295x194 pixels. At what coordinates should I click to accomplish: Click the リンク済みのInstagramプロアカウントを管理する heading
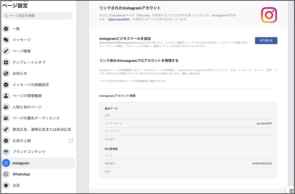coord(139,61)
